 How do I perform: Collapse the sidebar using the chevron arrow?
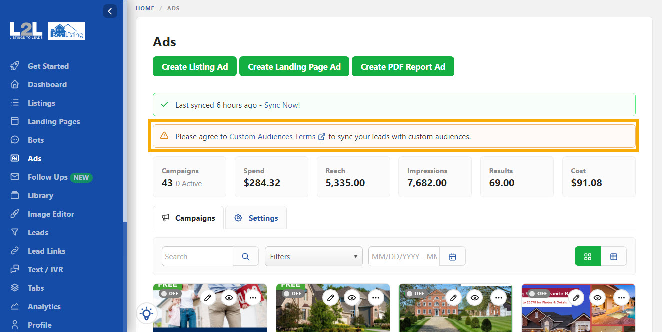(x=110, y=11)
